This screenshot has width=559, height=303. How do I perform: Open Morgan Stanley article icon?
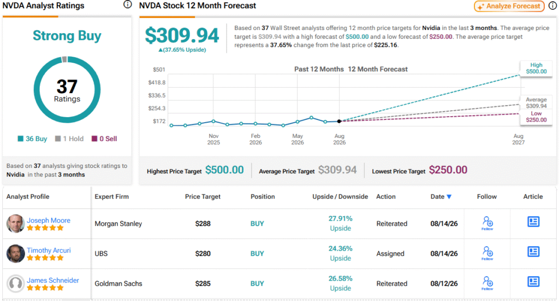tap(533, 222)
